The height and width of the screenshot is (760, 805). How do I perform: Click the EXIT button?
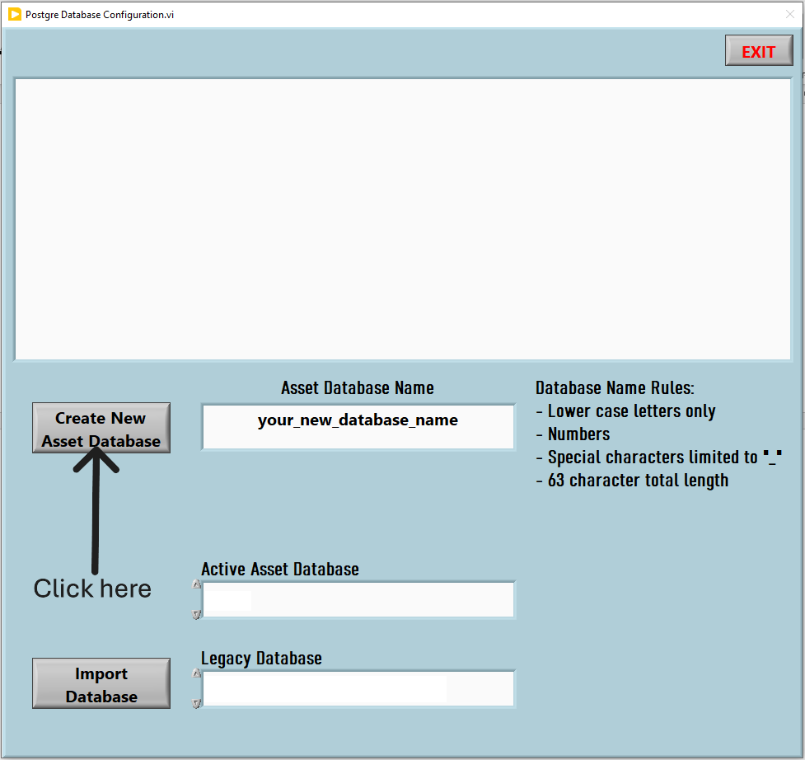(x=758, y=50)
